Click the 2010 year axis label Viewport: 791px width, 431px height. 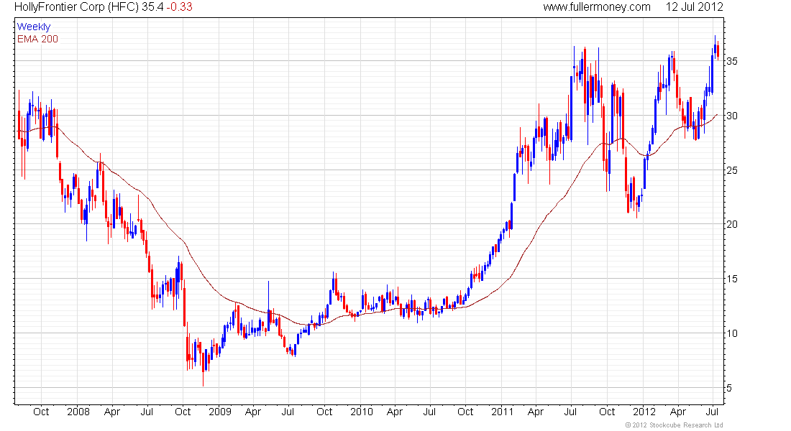point(362,412)
